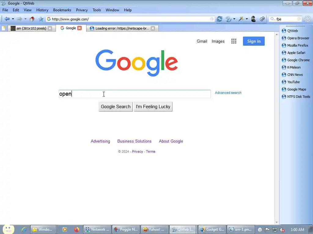The width and height of the screenshot is (313, 234).
Task: Close the Loading error tab
Action: coord(153,28)
